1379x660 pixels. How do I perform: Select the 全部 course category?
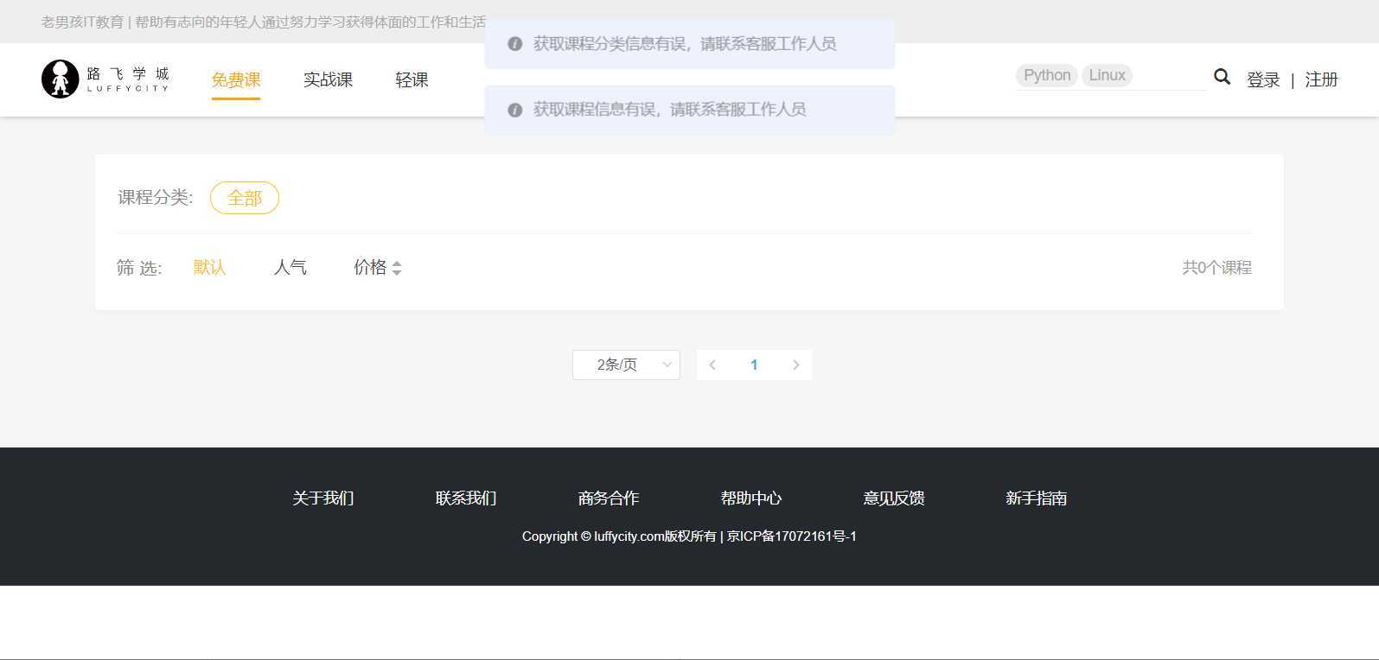245,198
